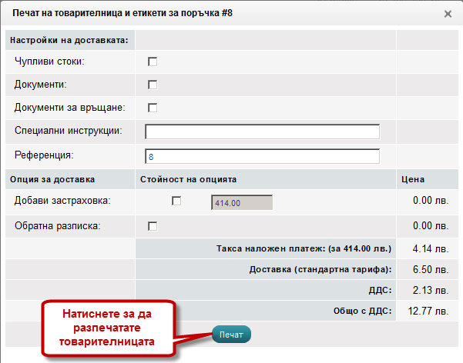
Task: Click the Настройки на доставката section header
Action: point(69,38)
